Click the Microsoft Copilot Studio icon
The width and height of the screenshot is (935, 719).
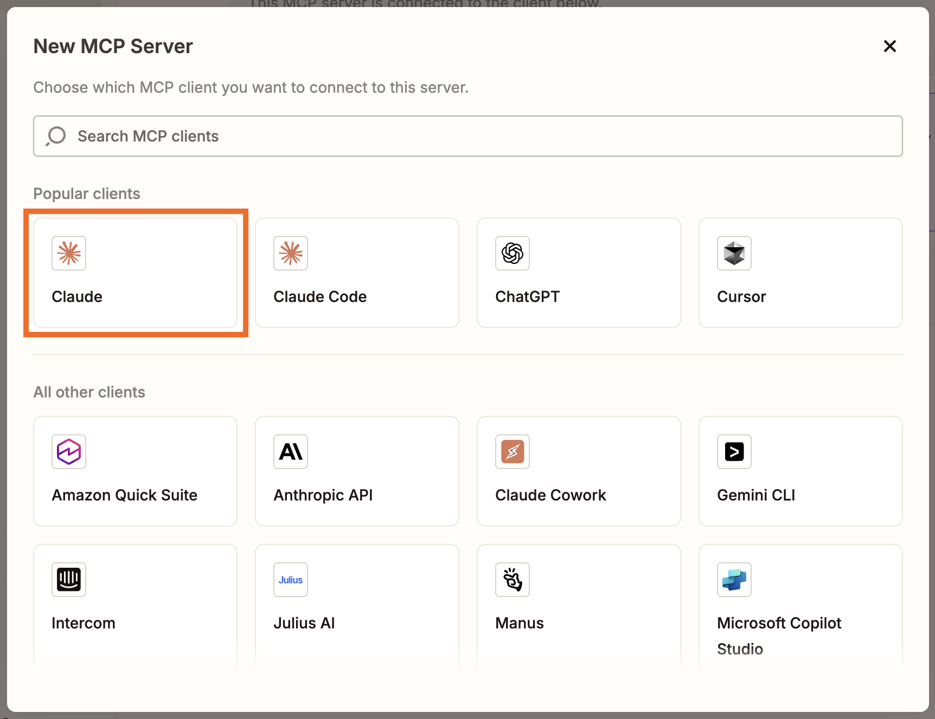[x=734, y=580]
